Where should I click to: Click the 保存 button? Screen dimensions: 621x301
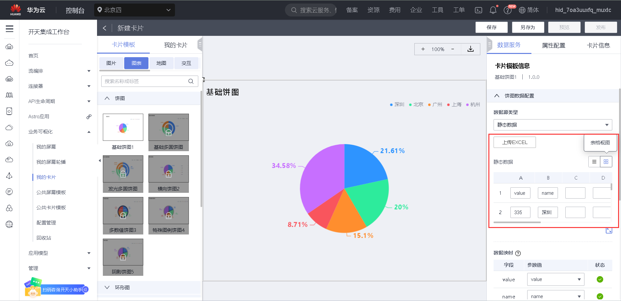point(492,27)
